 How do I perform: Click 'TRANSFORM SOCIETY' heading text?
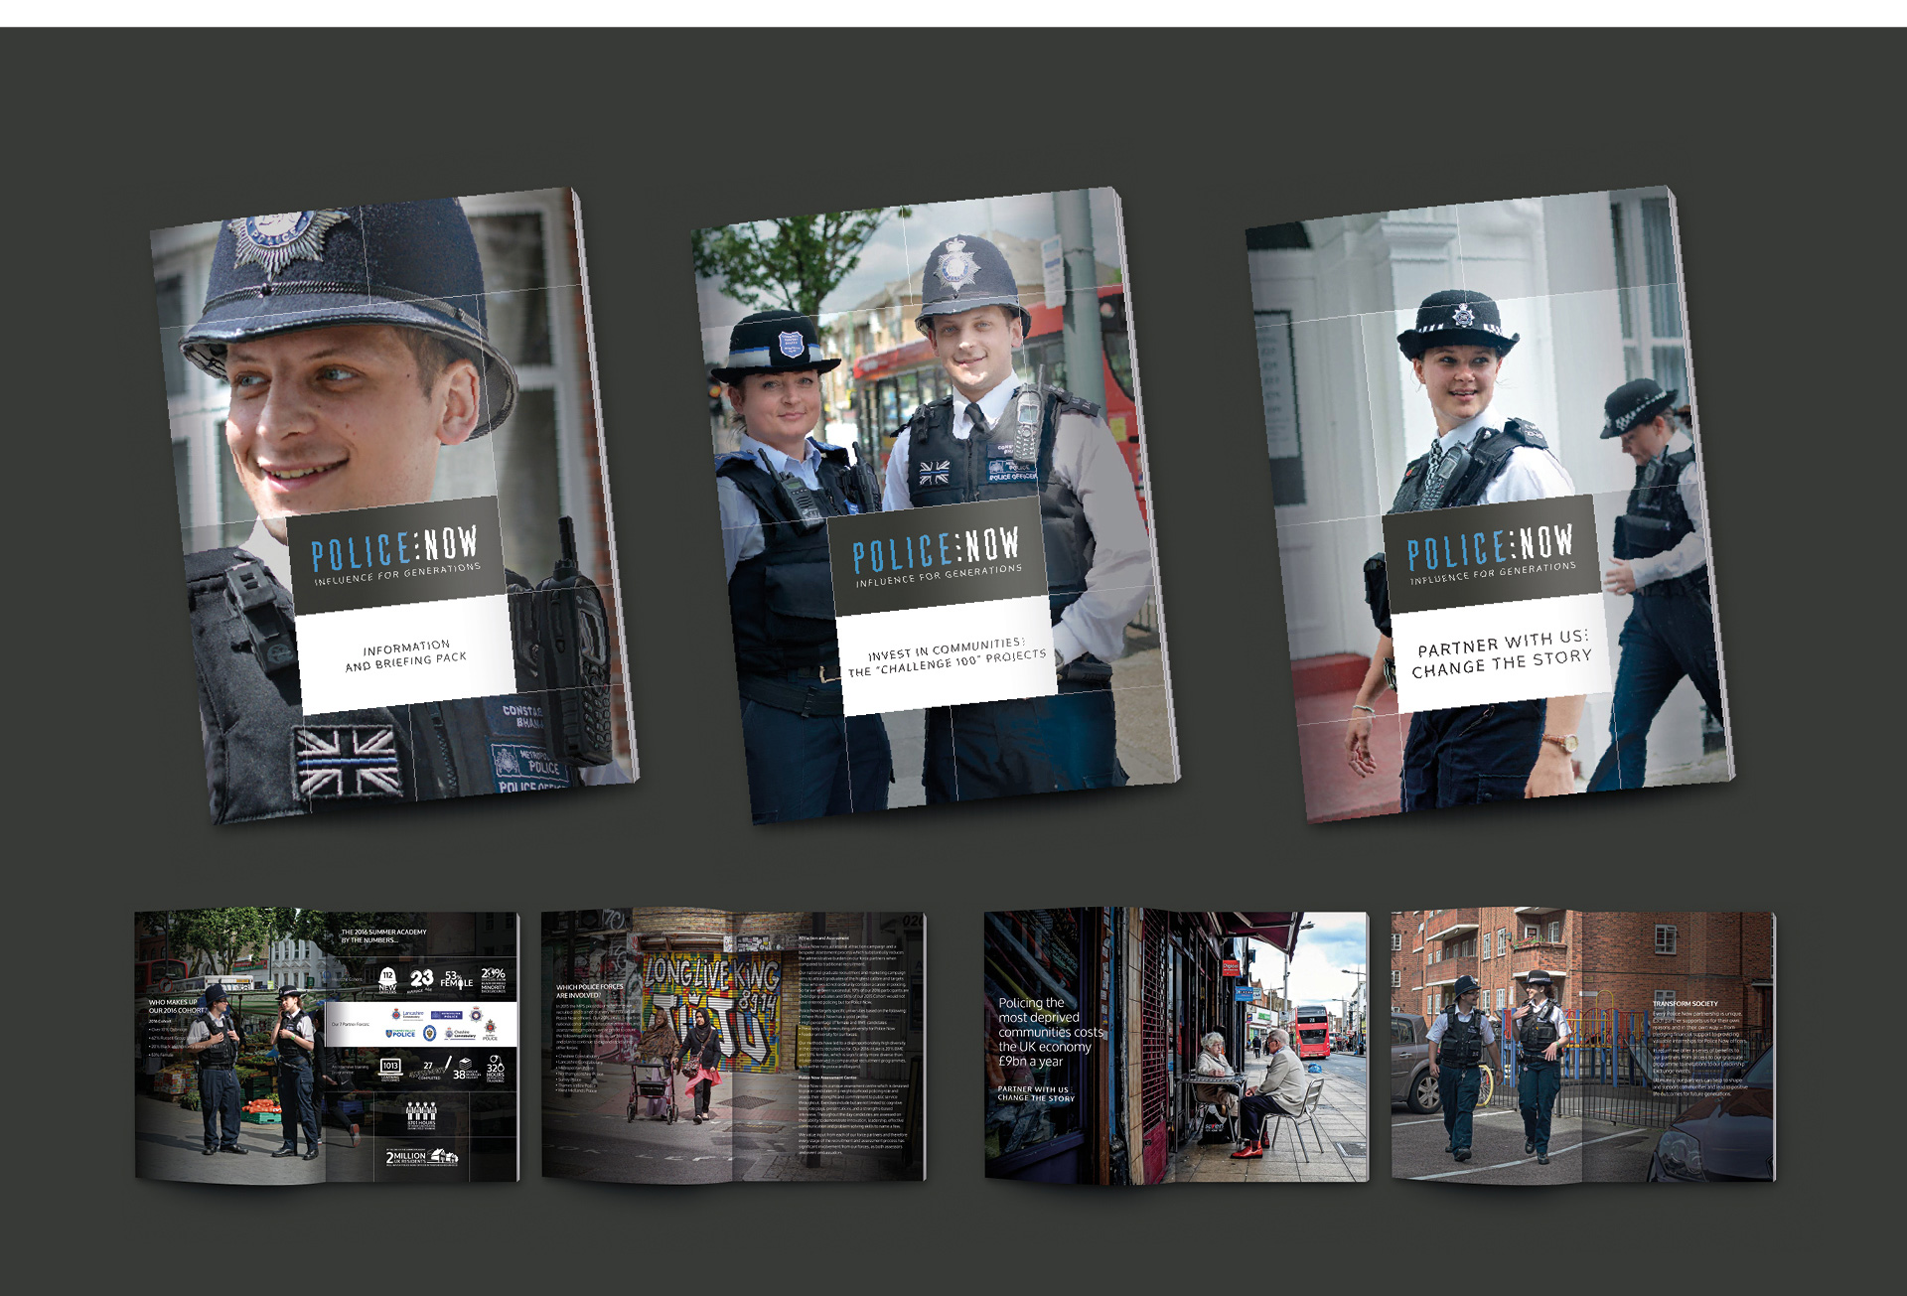1686,1004
